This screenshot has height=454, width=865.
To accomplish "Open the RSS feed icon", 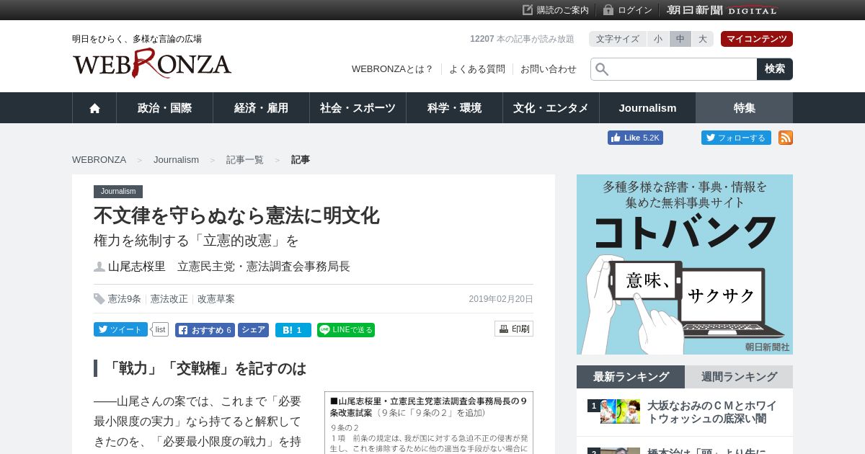I will point(786,138).
